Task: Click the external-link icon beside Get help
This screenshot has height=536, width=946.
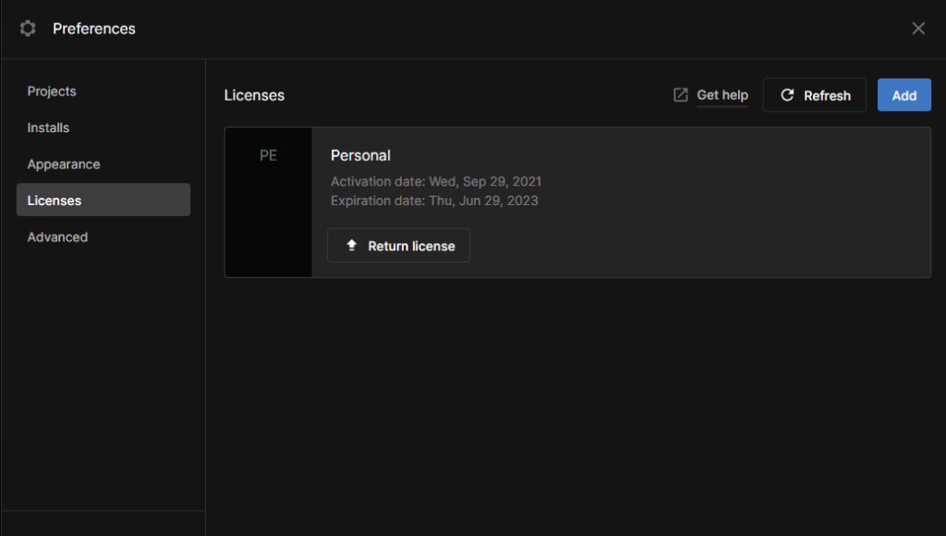Action: click(x=681, y=95)
